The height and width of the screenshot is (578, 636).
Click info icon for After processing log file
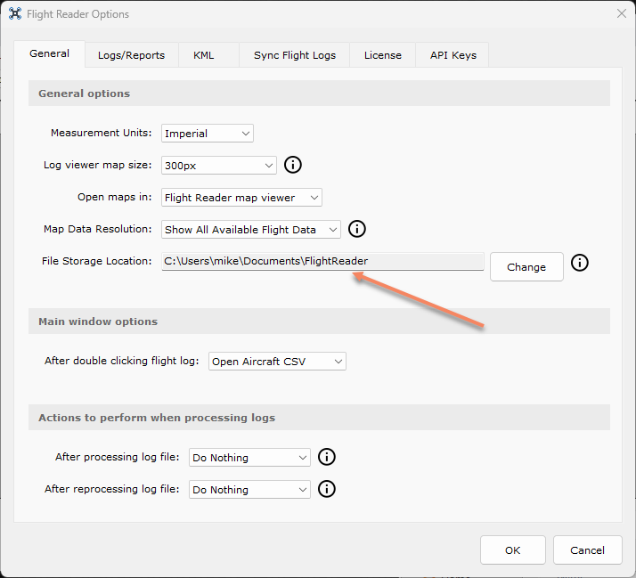(x=327, y=457)
